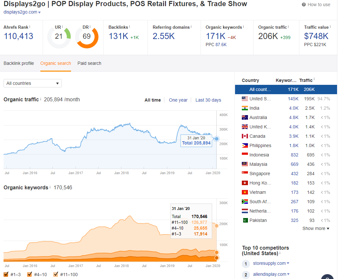Click the #11–100 keywords chart marker

216,226
